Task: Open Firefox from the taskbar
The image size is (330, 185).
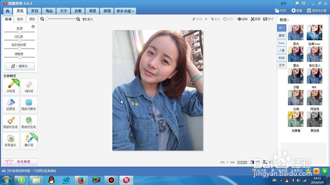Action: (82, 180)
